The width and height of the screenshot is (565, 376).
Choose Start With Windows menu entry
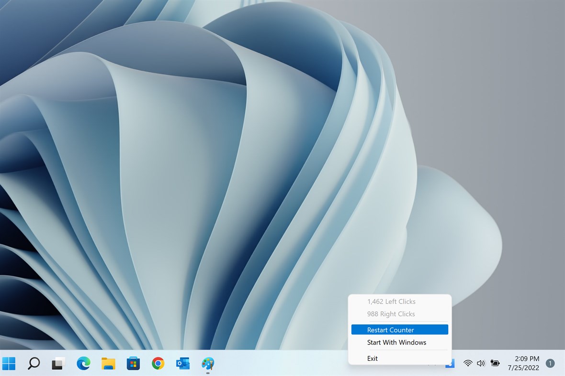coord(400,342)
